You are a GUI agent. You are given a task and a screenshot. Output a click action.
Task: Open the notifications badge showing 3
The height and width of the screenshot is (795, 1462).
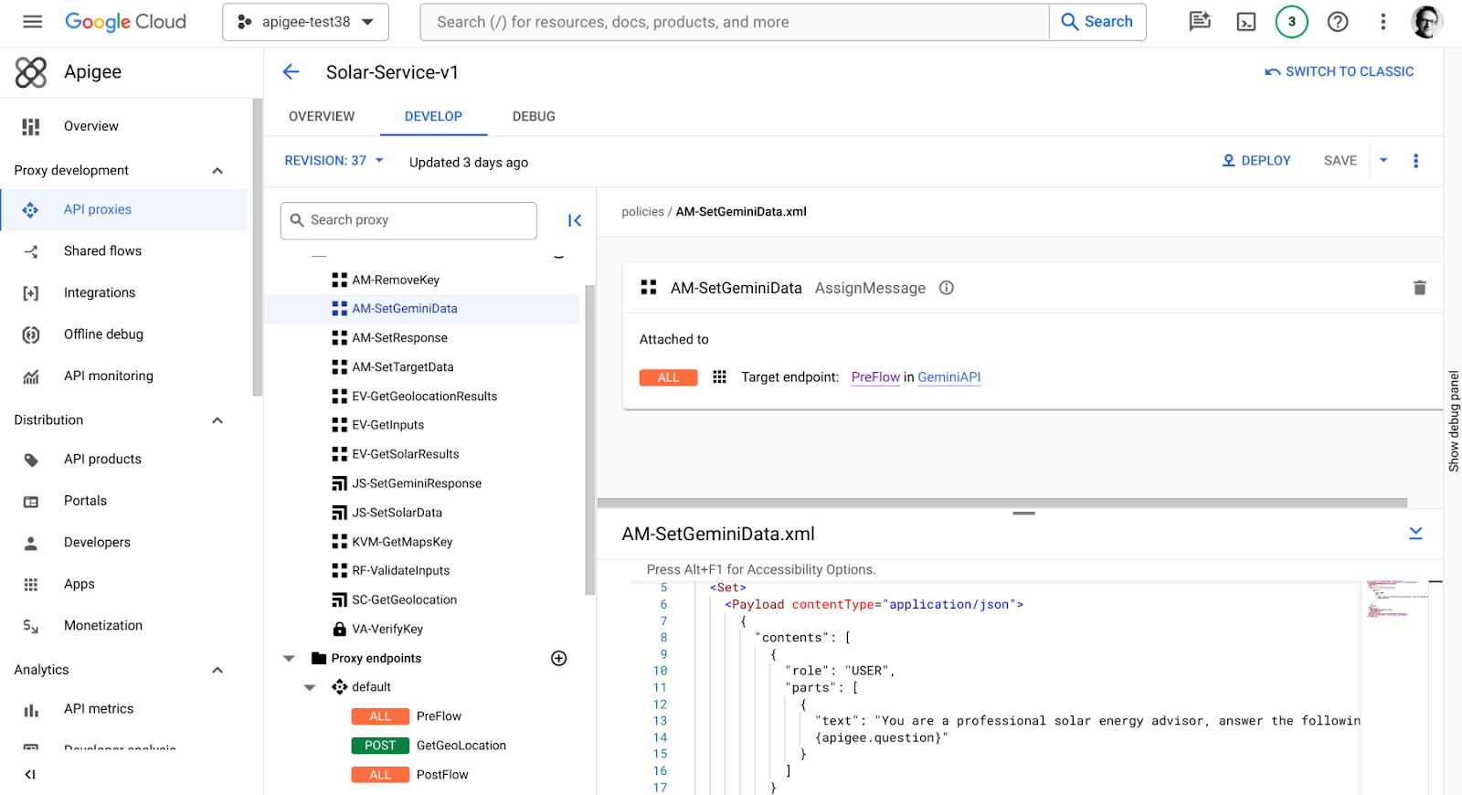tap(1292, 22)
